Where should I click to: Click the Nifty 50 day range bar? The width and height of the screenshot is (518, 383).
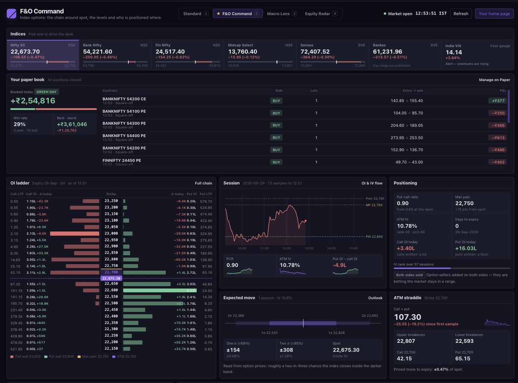43,62
